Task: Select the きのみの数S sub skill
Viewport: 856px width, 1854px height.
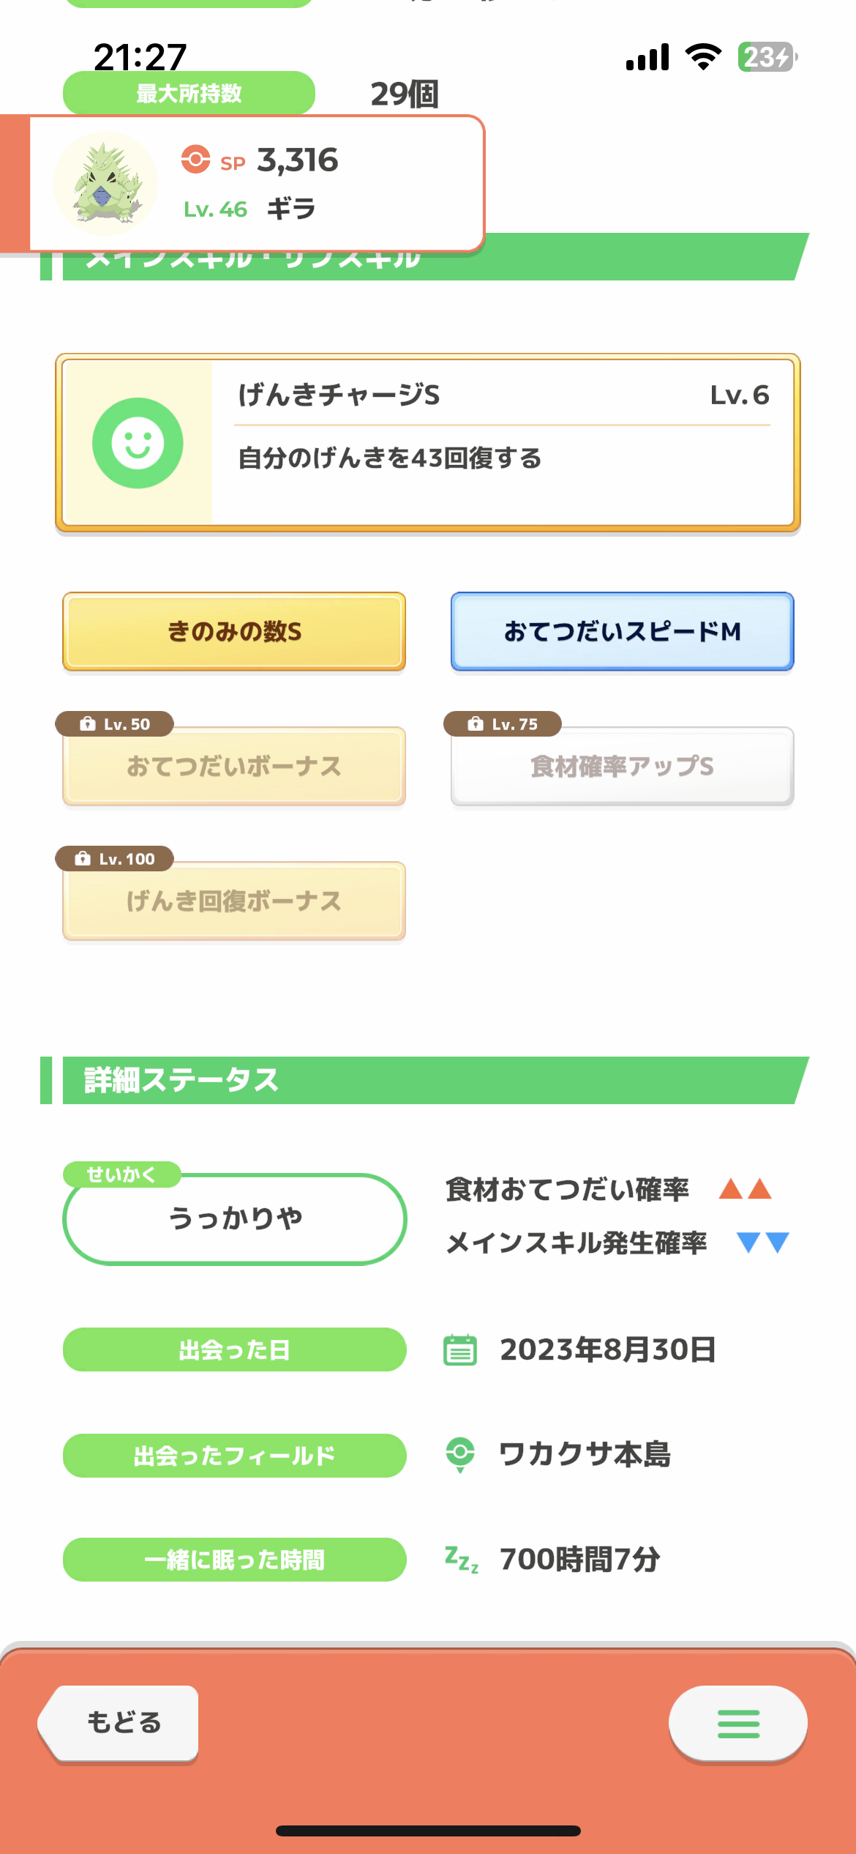Action: point(234,631)
